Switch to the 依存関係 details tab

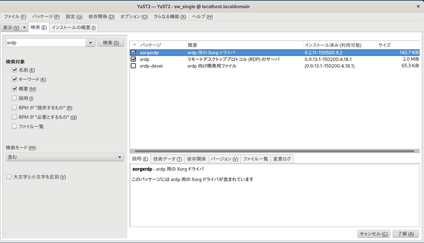(x=196, y=159)
